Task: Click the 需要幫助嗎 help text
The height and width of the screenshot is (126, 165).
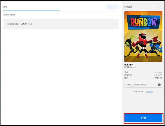Action: click(x=139, y=91)
